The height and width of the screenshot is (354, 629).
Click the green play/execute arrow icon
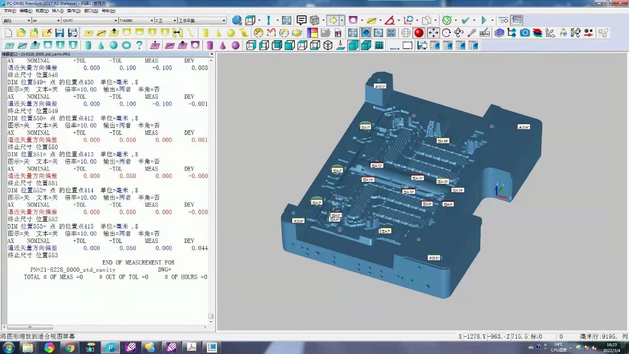point(484,20)
